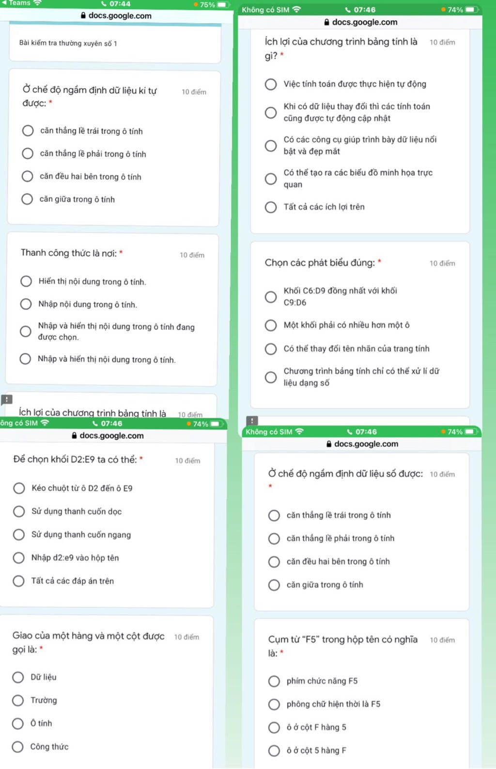Choose 'Khối C6:D9 đồng nhất với khối C9:D6'
This screenshot has width=496, height=769.
coord(271,297)
